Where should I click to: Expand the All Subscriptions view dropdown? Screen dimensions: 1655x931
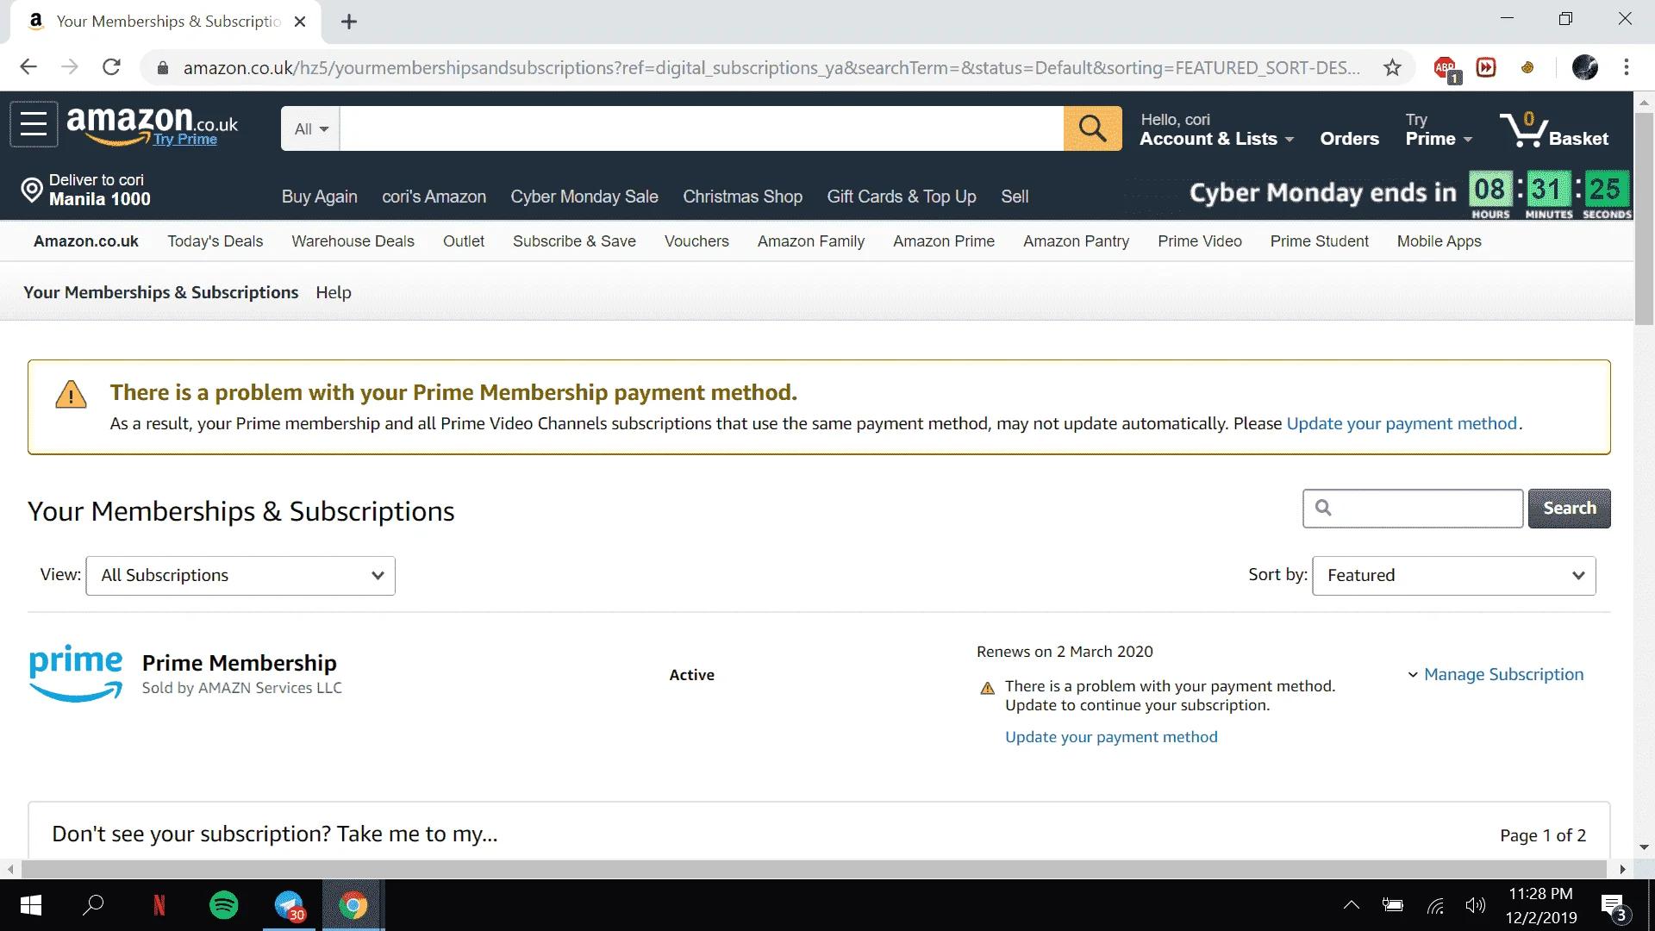click(240, 575)
